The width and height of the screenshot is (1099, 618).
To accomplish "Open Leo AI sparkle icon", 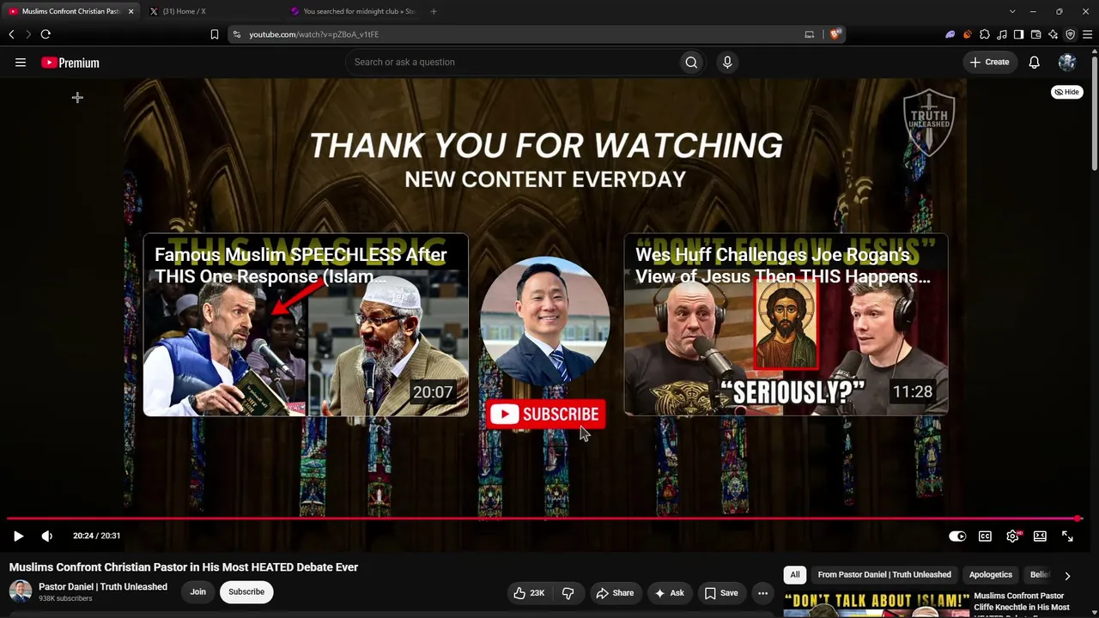I will coord(1053,34).
